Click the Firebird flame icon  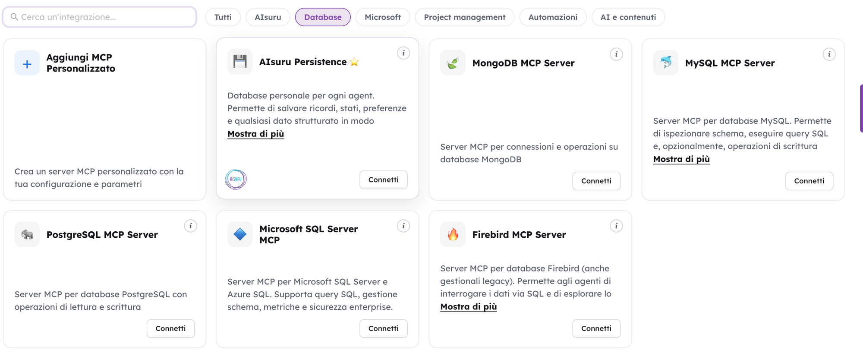tap(453, 234)
